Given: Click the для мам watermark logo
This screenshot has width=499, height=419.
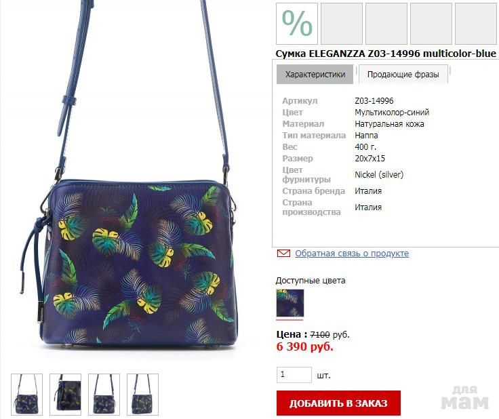Looking at the screenshot, I should pos(465,398).
